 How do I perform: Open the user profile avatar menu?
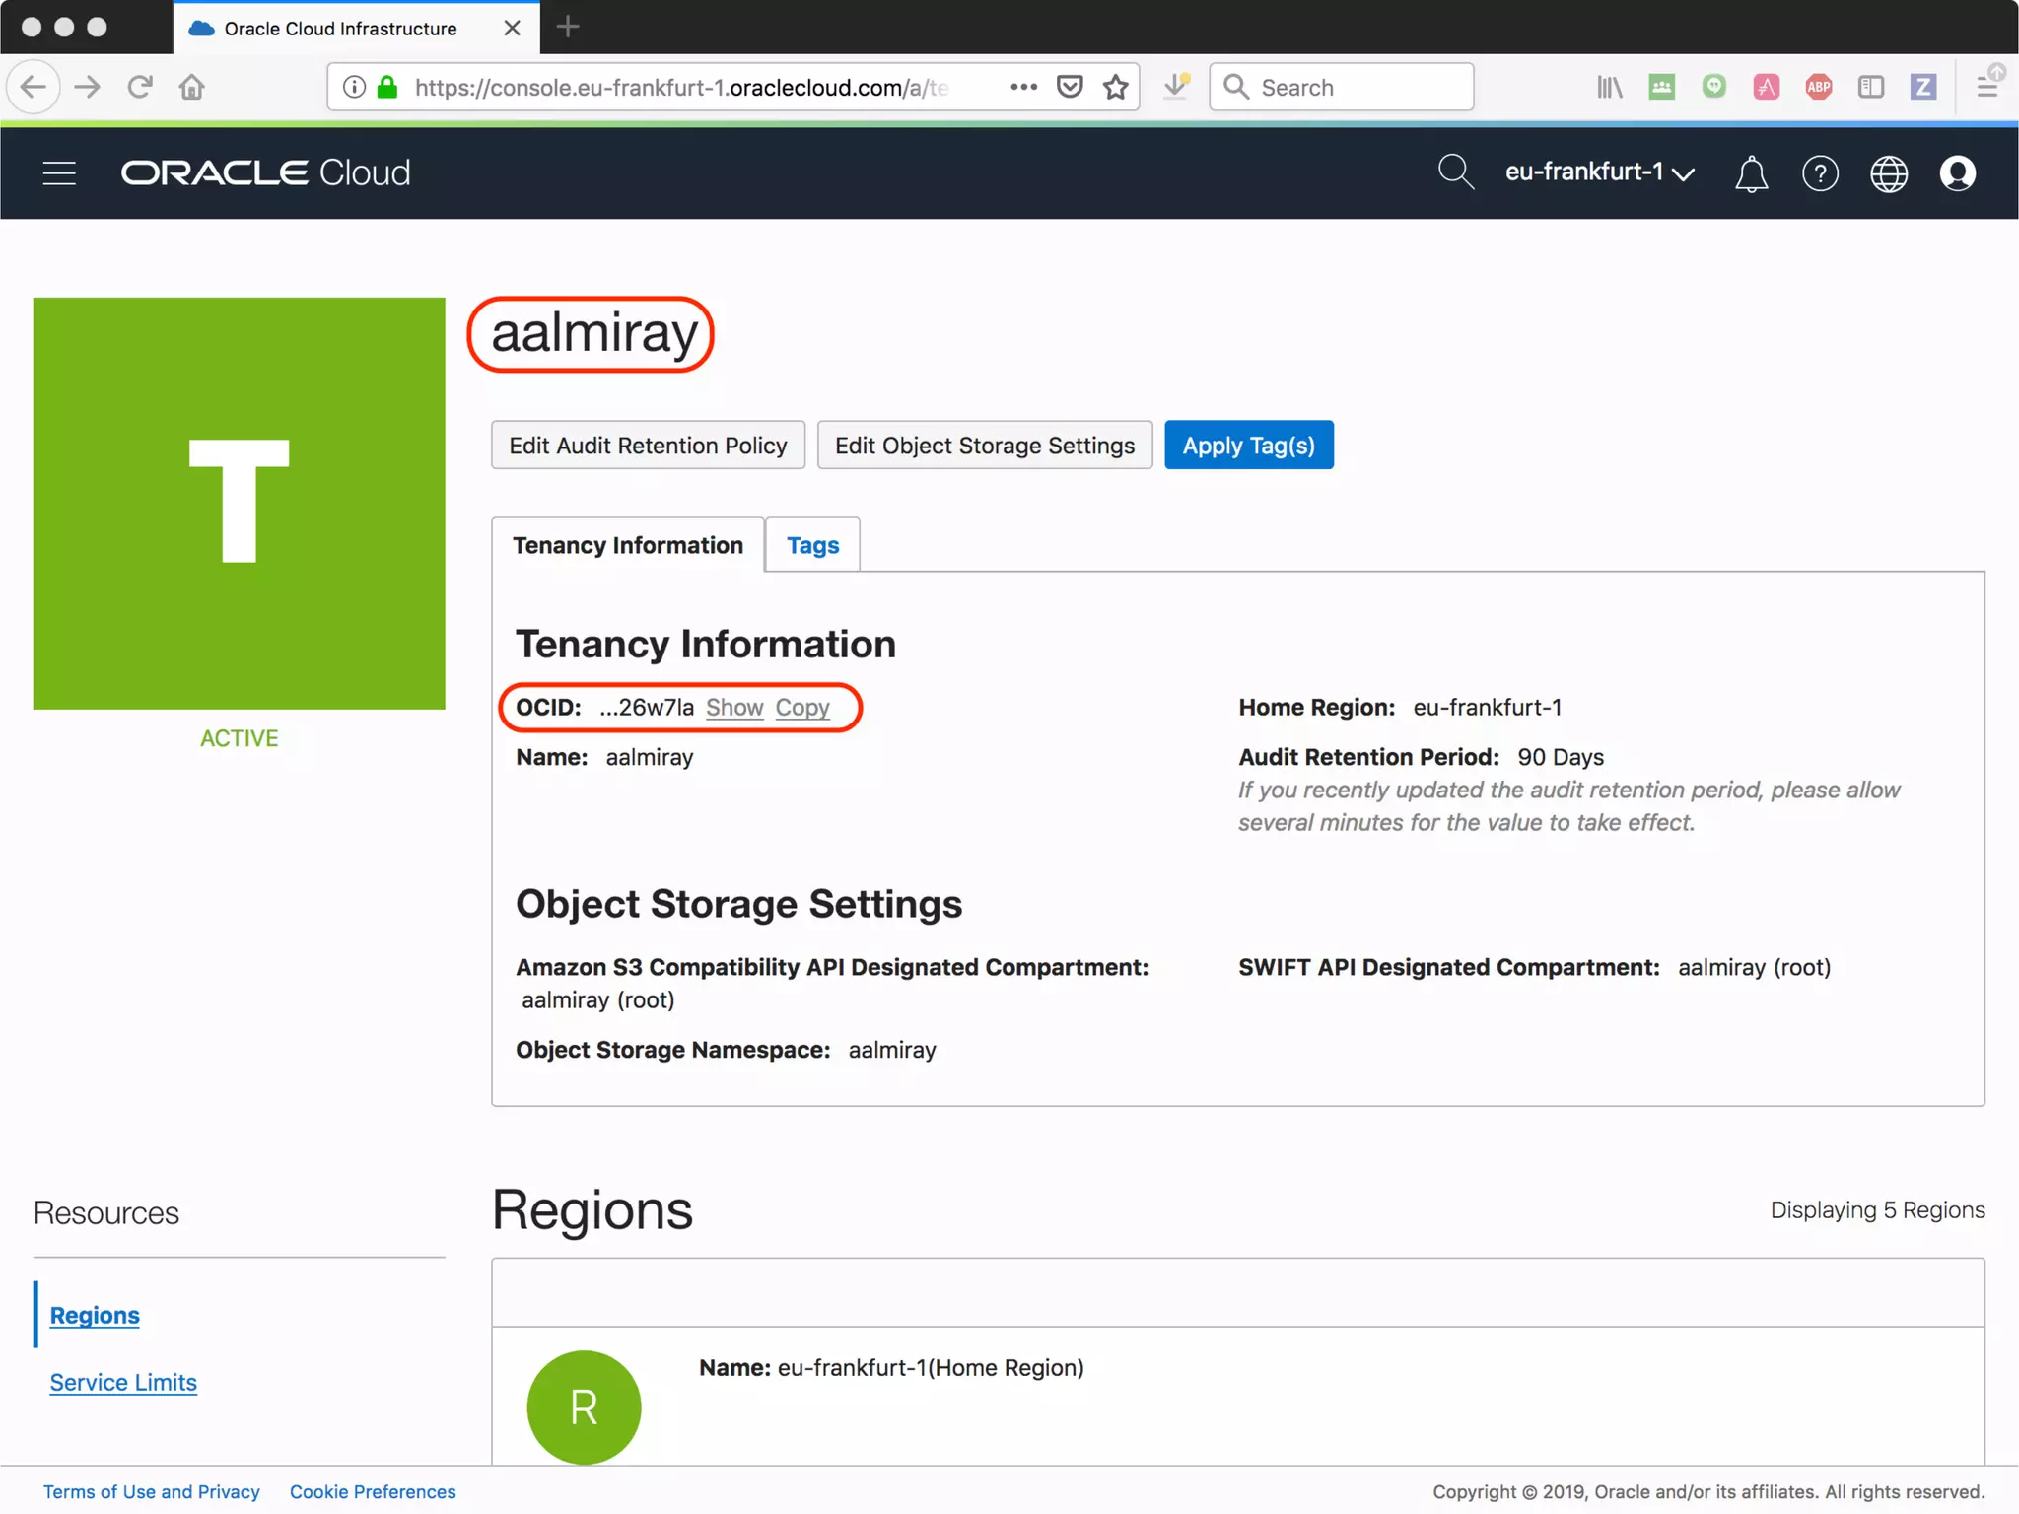coord(1957,173)
